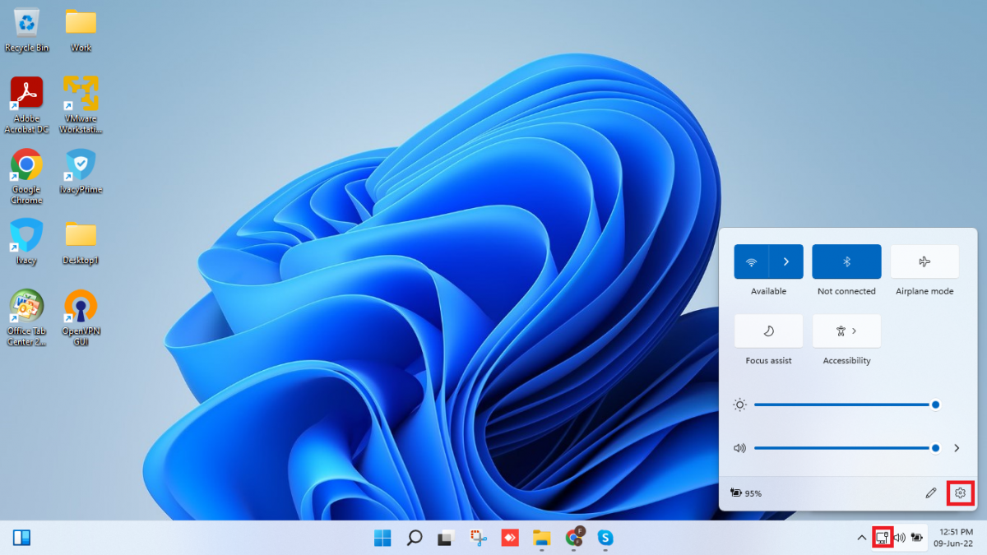
Task: Open the Windows Start menu
Action: [x=382, y=538]
